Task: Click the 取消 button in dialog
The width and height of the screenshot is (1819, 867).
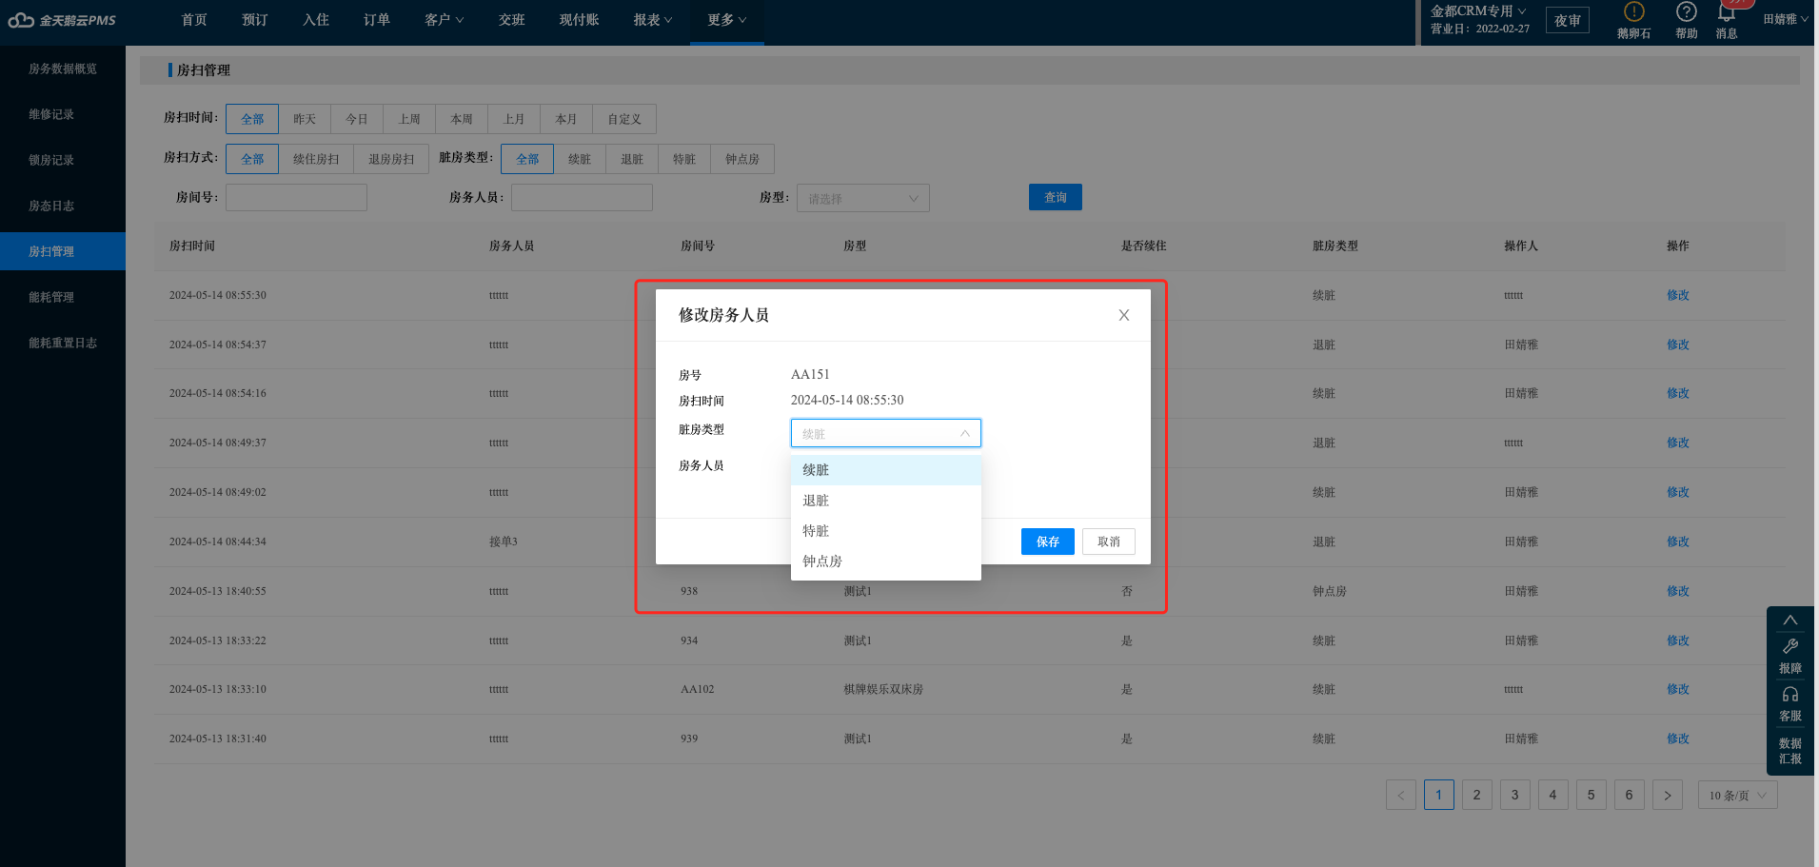Action: [x=1109, y=542]
